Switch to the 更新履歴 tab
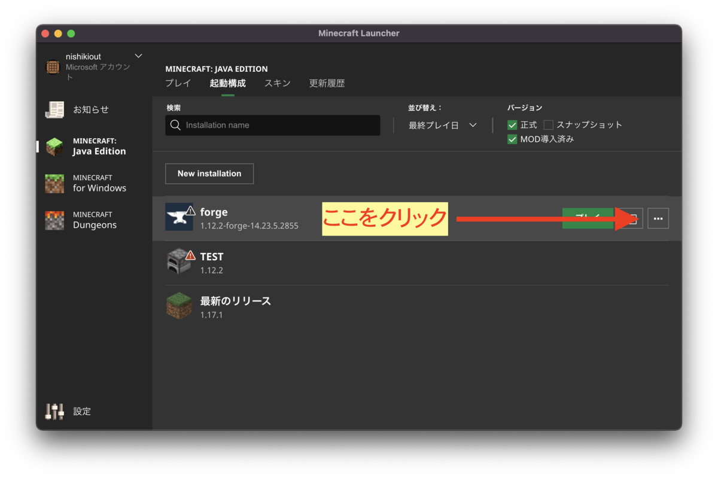The width and height of the screenshot is (718, 478). (x=327, y=83)
